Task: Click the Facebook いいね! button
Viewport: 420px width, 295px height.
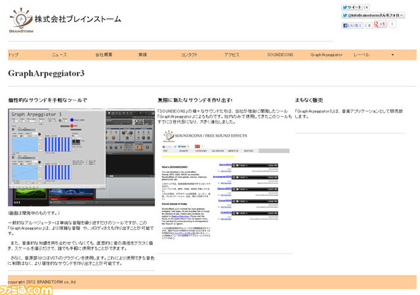Action: click(352, 26)
